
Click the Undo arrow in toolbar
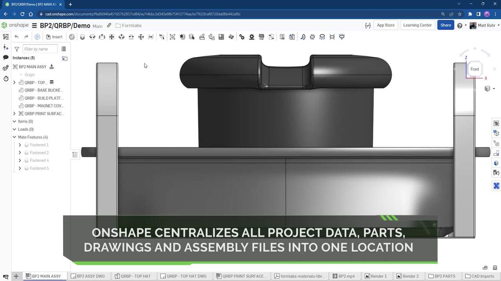coord(16,37)
